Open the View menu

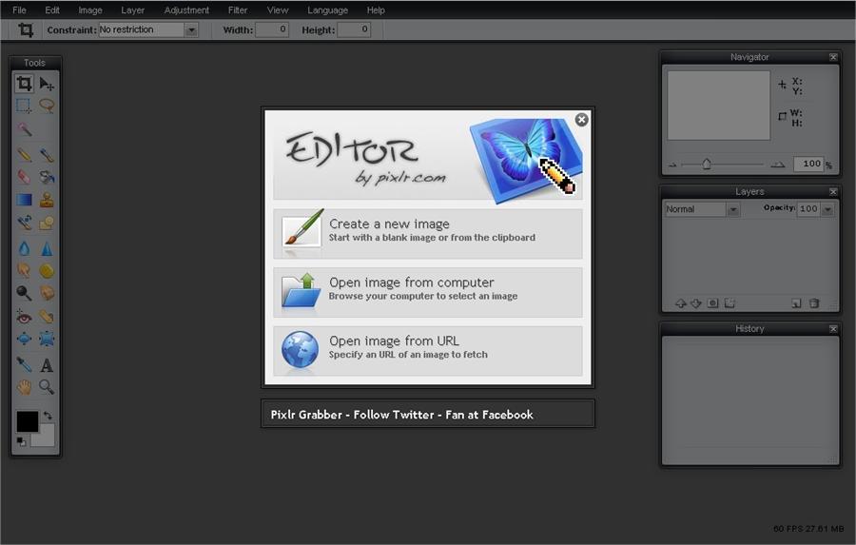coord(278,10)
